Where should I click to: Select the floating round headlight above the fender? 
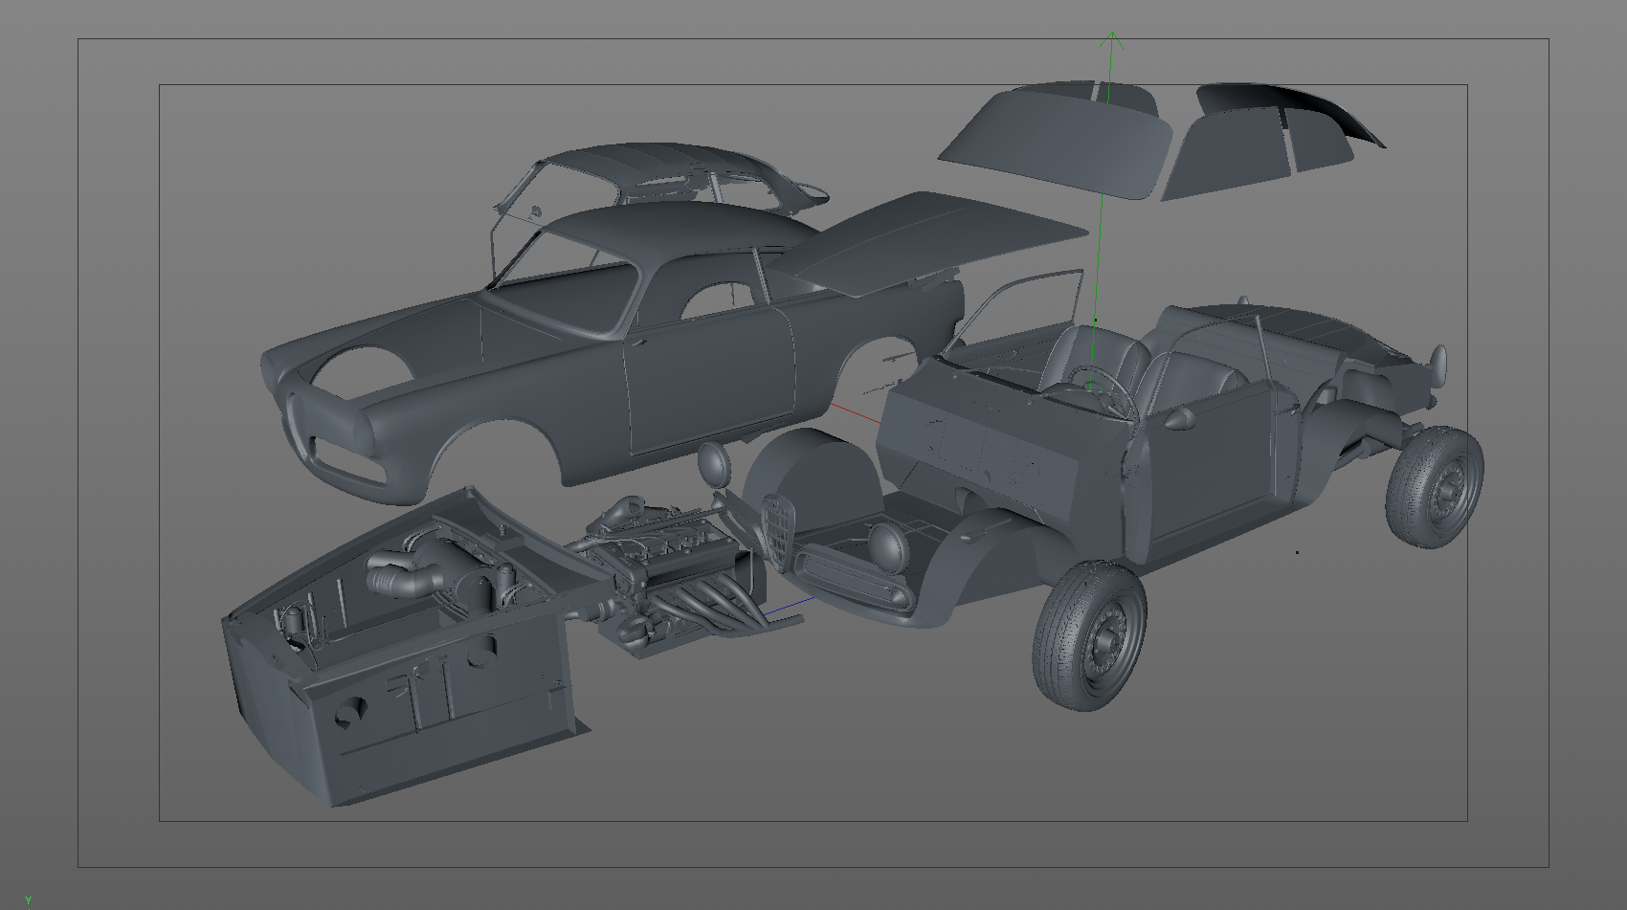click(714, 464)
